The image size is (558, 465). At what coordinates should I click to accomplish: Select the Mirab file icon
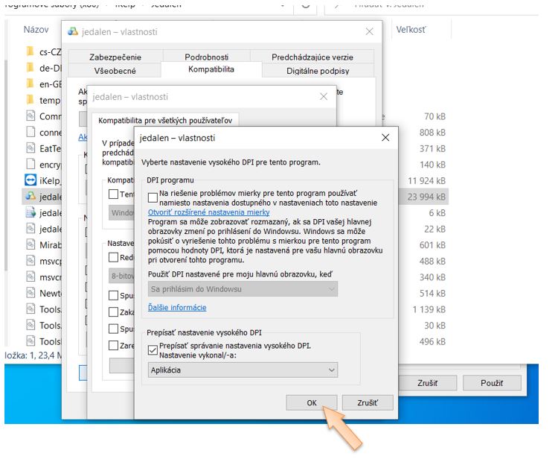pyautogui.click(x=31, y=245)
